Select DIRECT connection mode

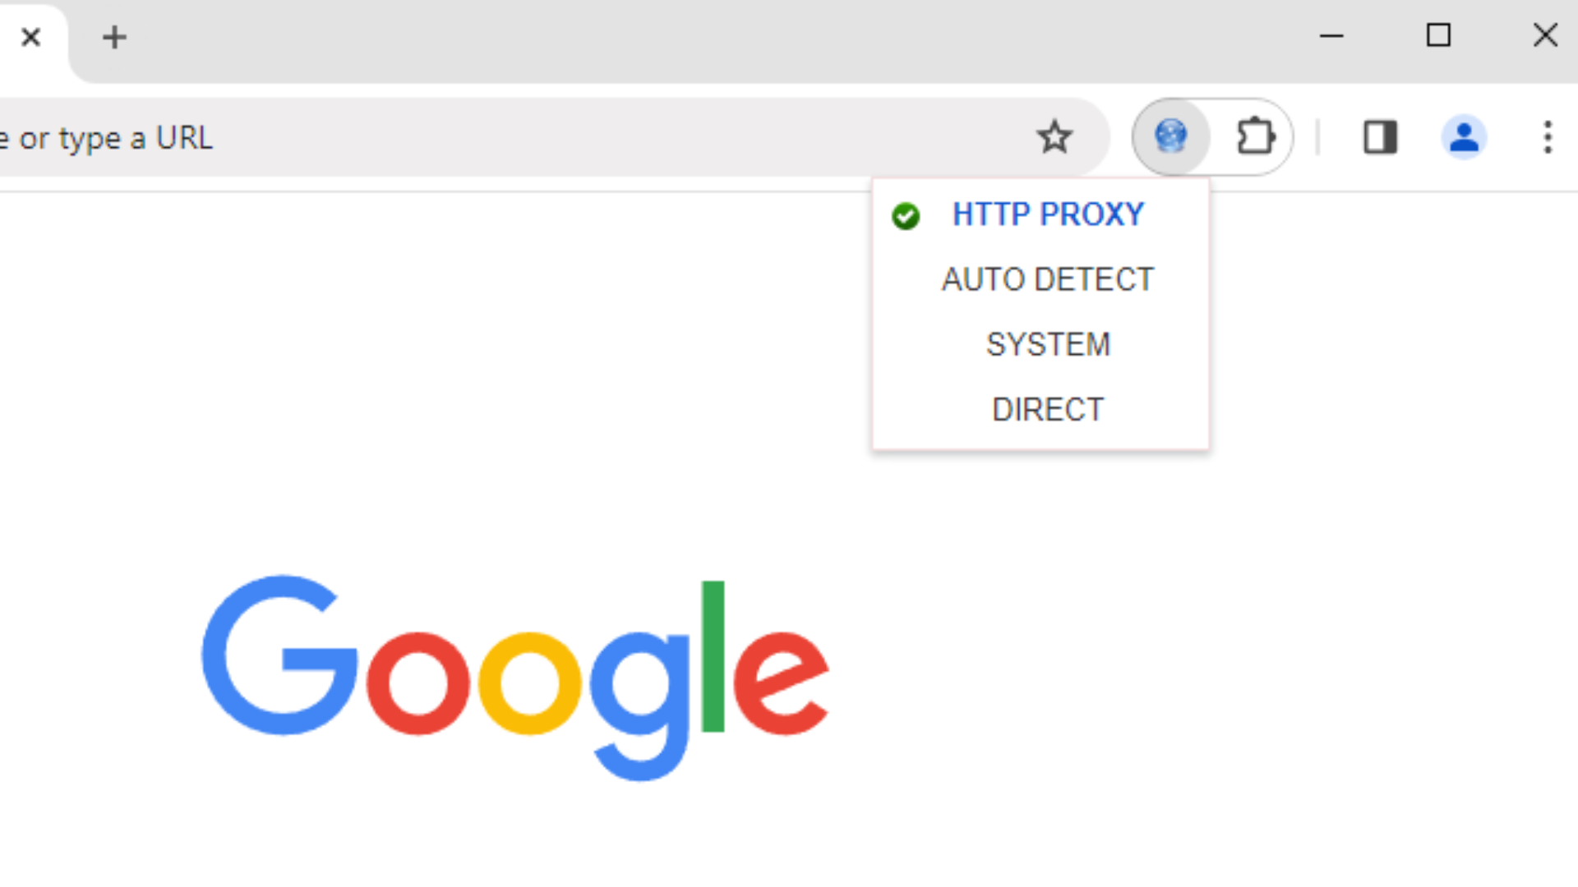[1048, 409]
